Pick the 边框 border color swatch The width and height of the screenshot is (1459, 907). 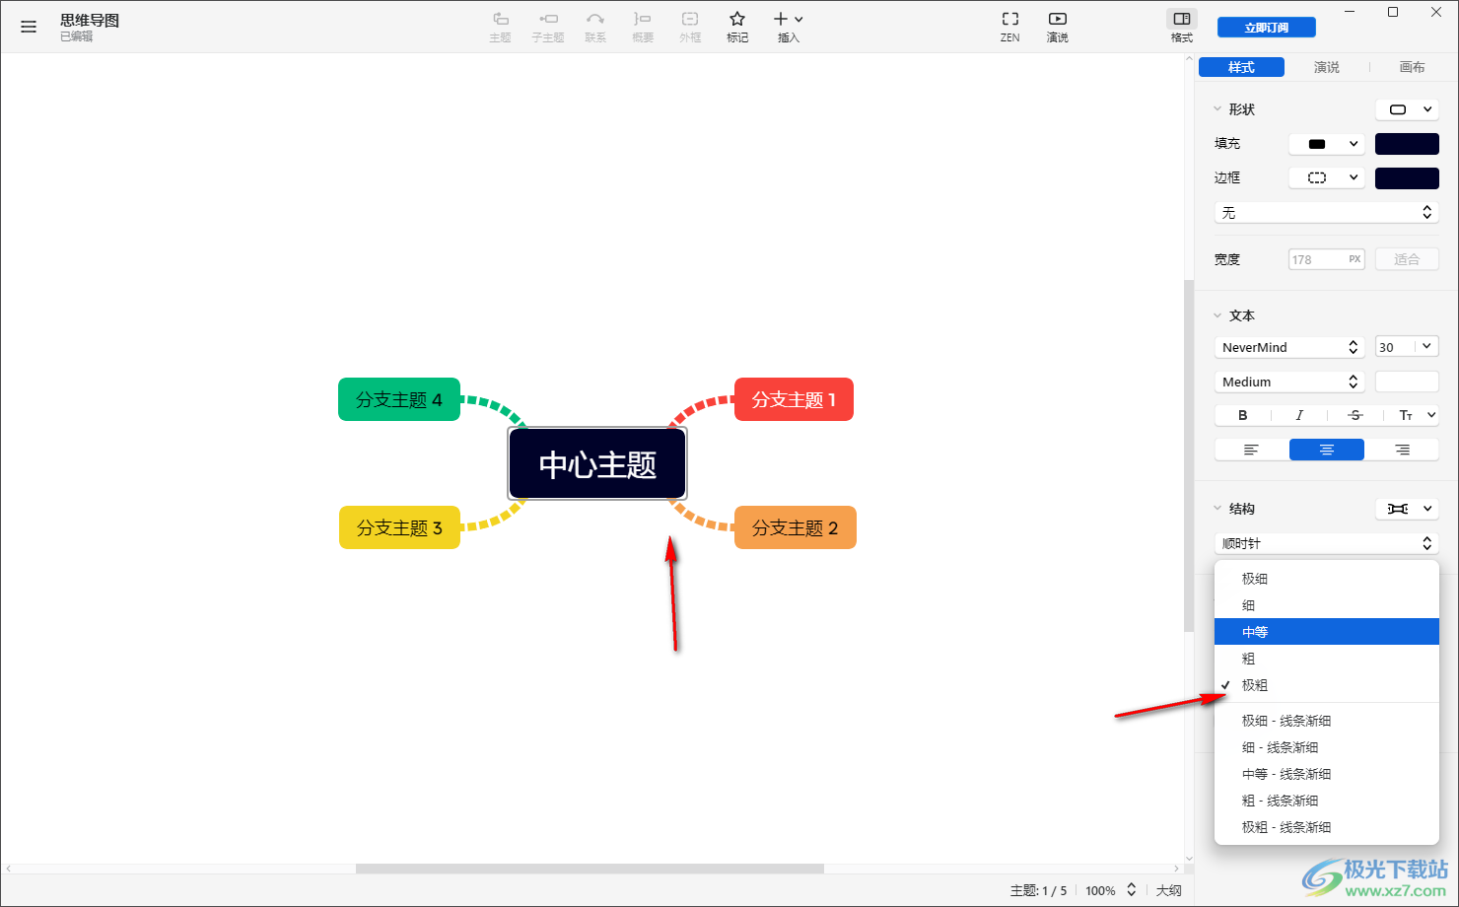click(x=1407, y=177)
